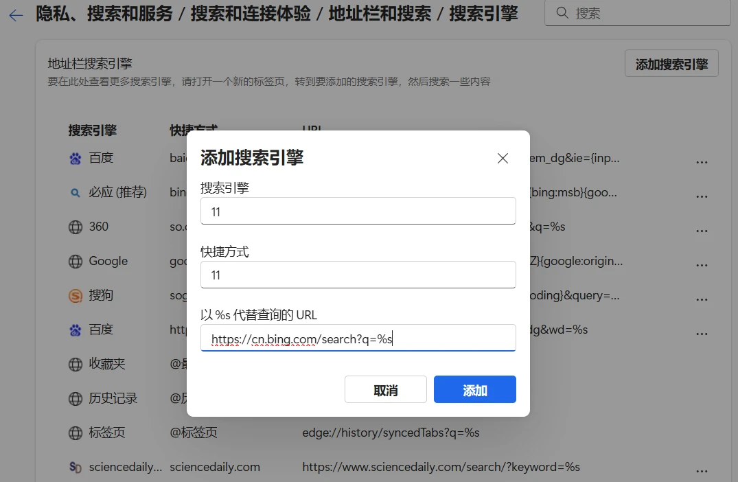738x482 pixels.
Task: Open 隐私、搜索和服务 breadcrumb link
Action: click(104, 14)
